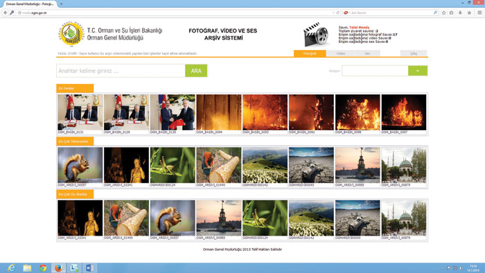Open the address bar history dropdown arrow

pyautogui.click(x=333, y=12)
